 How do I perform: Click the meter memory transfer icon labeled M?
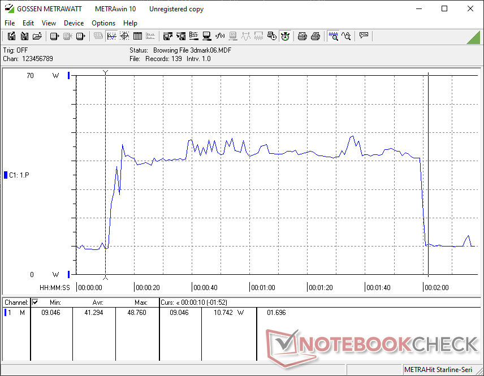80,36
